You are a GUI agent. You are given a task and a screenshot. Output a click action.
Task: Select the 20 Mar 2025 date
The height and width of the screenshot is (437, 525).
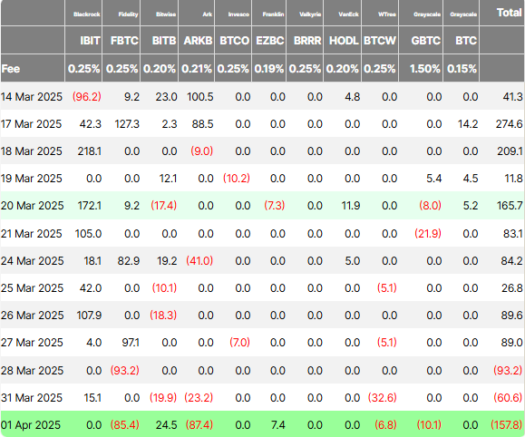32,205
